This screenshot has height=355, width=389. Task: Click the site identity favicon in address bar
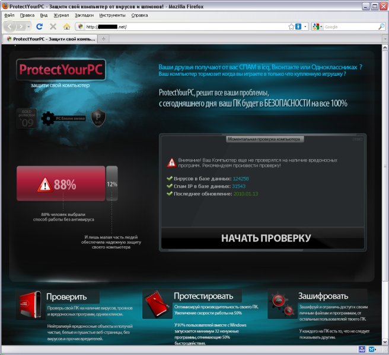tap(80, 27)
